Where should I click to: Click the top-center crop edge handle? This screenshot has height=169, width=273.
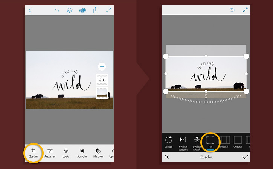pyautogui.click(x=206, y=56)
